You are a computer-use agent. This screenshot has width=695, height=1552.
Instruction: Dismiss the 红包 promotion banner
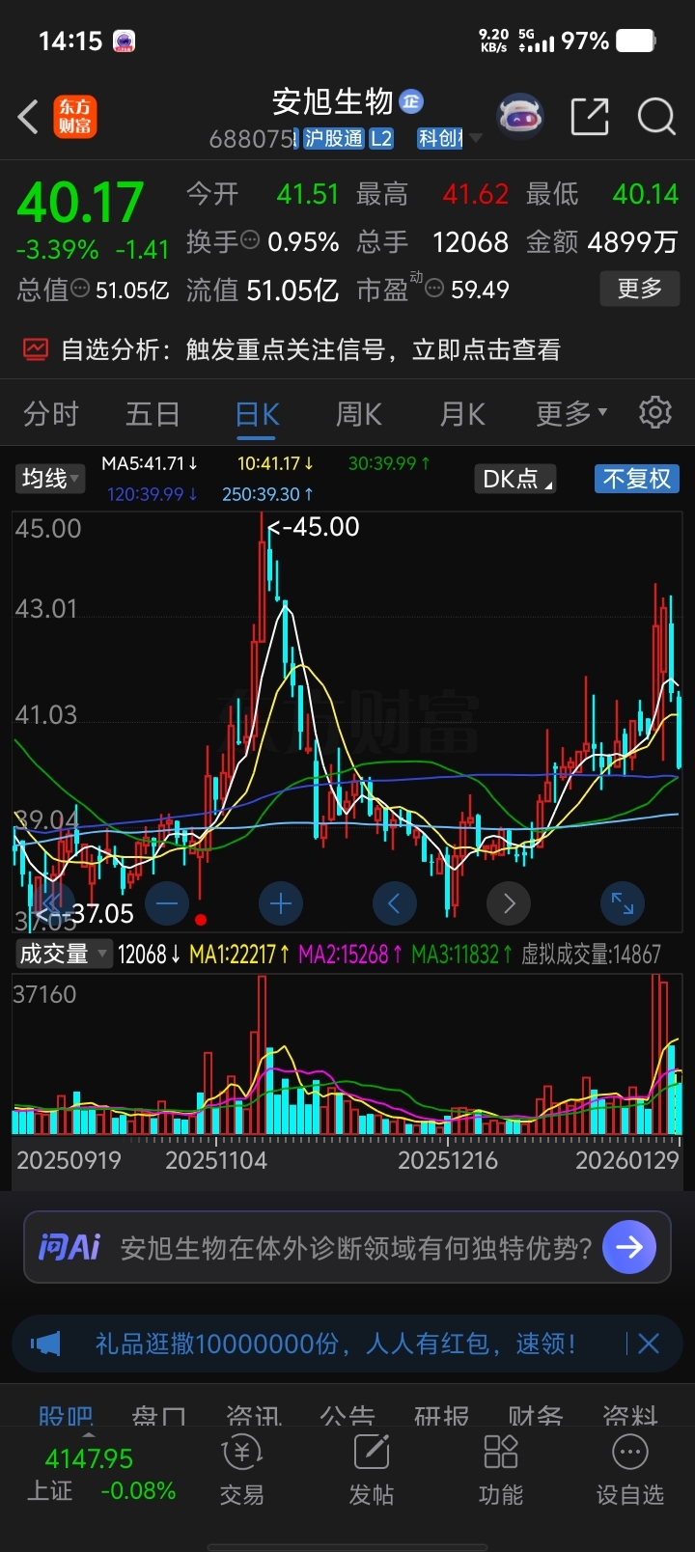coord(649,1343)
